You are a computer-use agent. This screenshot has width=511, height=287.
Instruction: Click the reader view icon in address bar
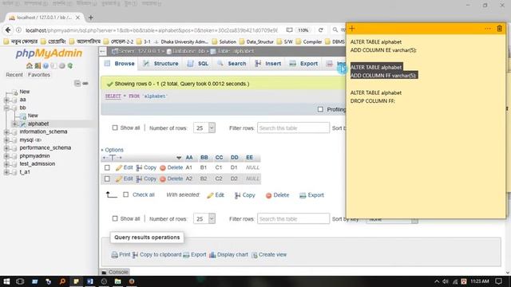(x=289, y=30)
